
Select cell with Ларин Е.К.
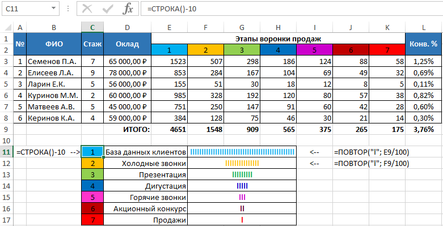(x=54, y=84)
